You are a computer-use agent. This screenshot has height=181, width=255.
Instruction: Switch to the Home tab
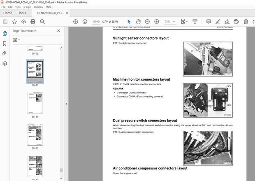(x=8, y=13)
